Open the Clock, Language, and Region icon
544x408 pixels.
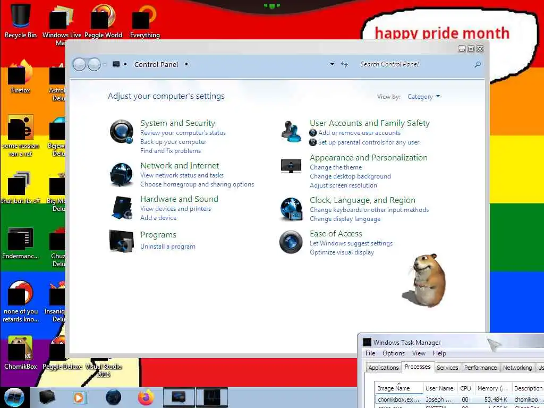tap(291, 209)
